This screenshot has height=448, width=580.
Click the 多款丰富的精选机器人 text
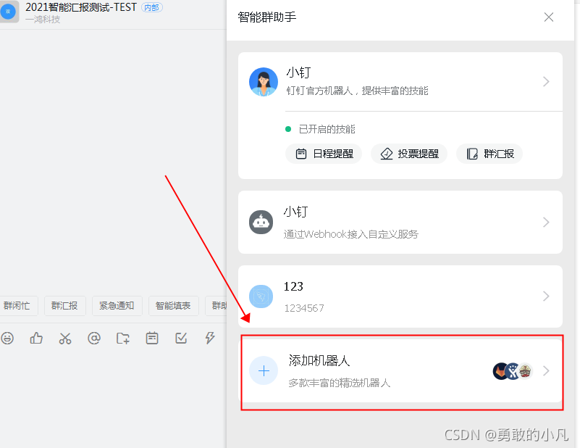click(x=340, y=383)
